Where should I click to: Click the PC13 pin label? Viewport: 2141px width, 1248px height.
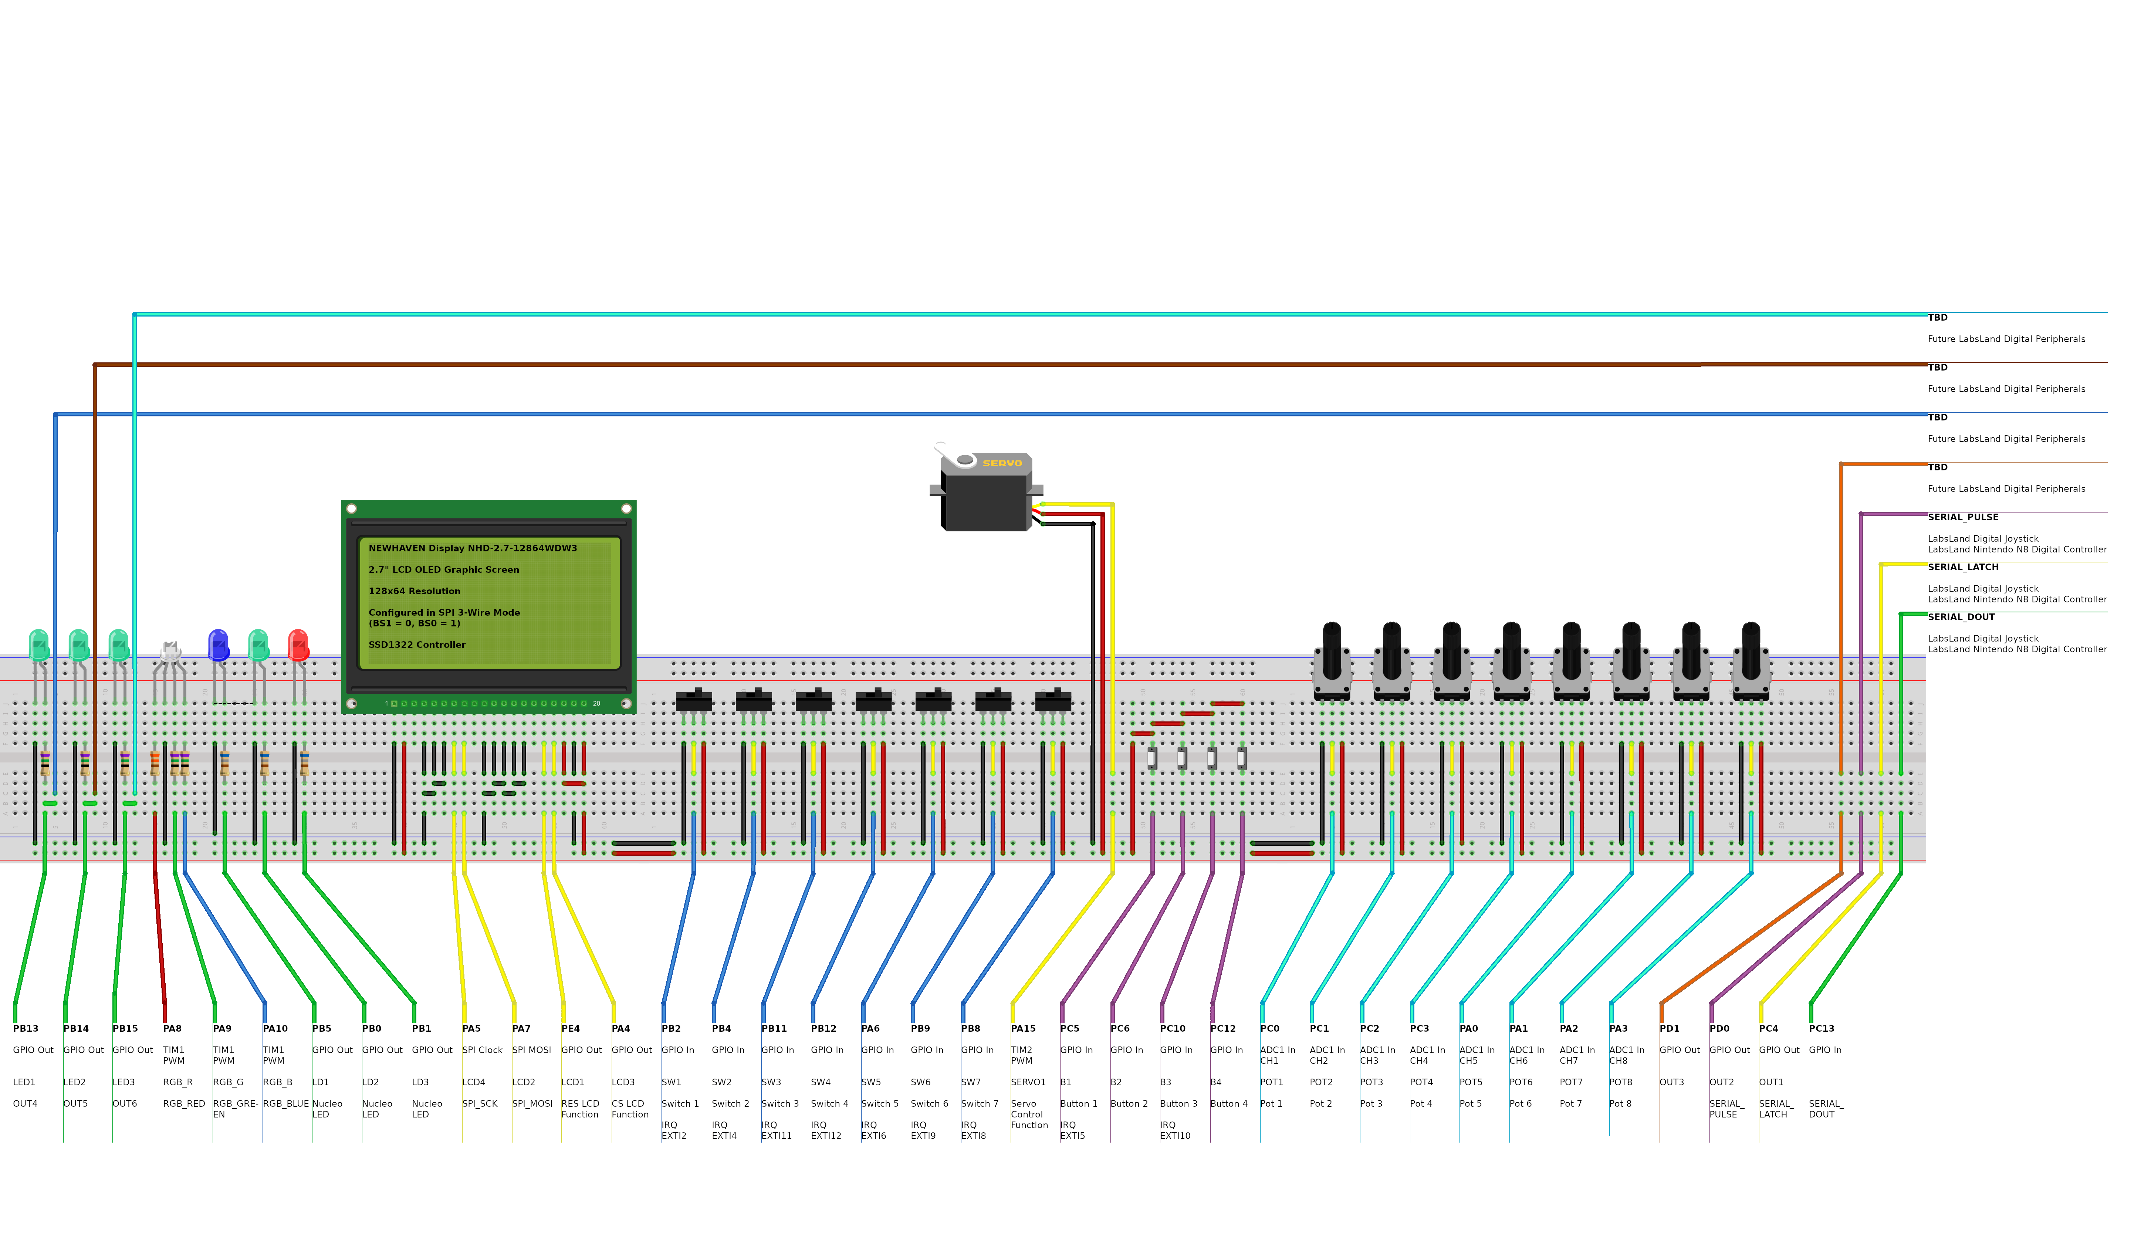coord(1822,1028)
